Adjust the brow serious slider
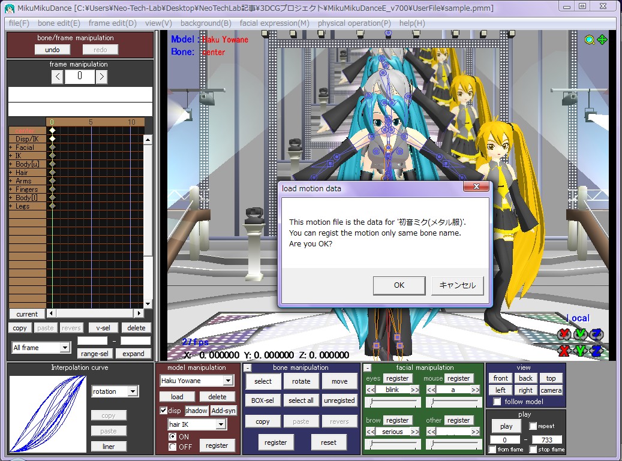This screenshot has width=622, height=461. tap(393, 444)
